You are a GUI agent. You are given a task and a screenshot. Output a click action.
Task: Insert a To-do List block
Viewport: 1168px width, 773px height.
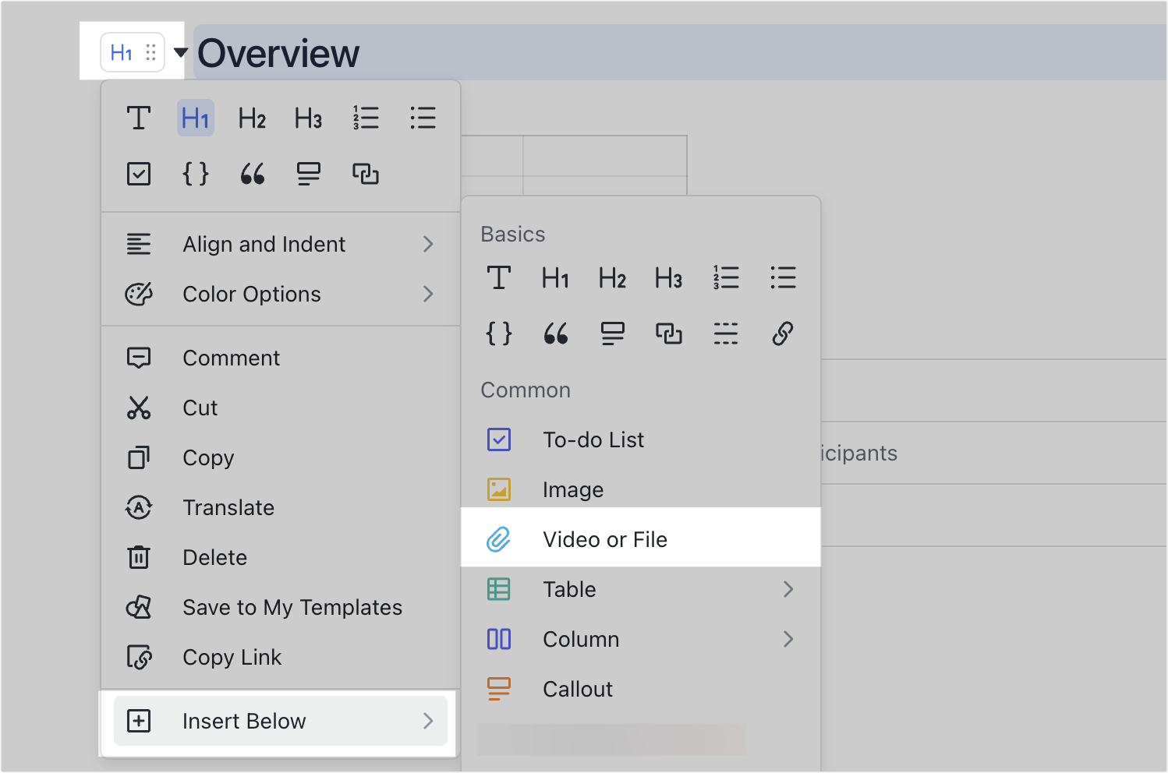(593, 439)
